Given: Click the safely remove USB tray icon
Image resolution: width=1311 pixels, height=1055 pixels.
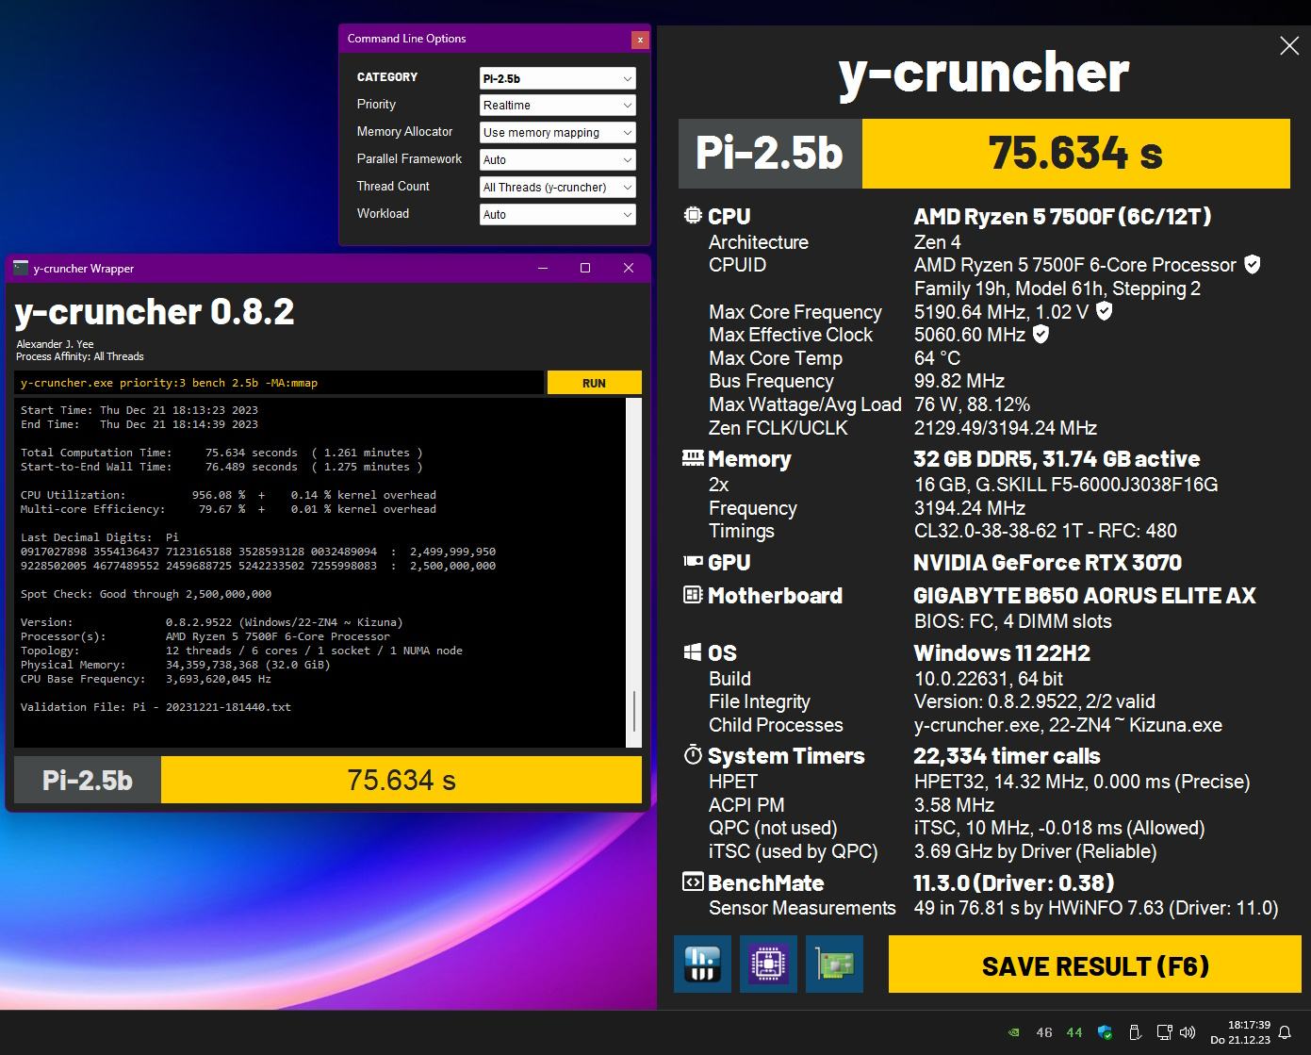Looking at the screenshot, I should [x=1135, y=1032].
